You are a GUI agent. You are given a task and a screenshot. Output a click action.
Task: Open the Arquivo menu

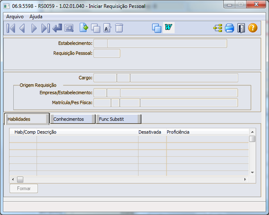click(x=15, y=17)
